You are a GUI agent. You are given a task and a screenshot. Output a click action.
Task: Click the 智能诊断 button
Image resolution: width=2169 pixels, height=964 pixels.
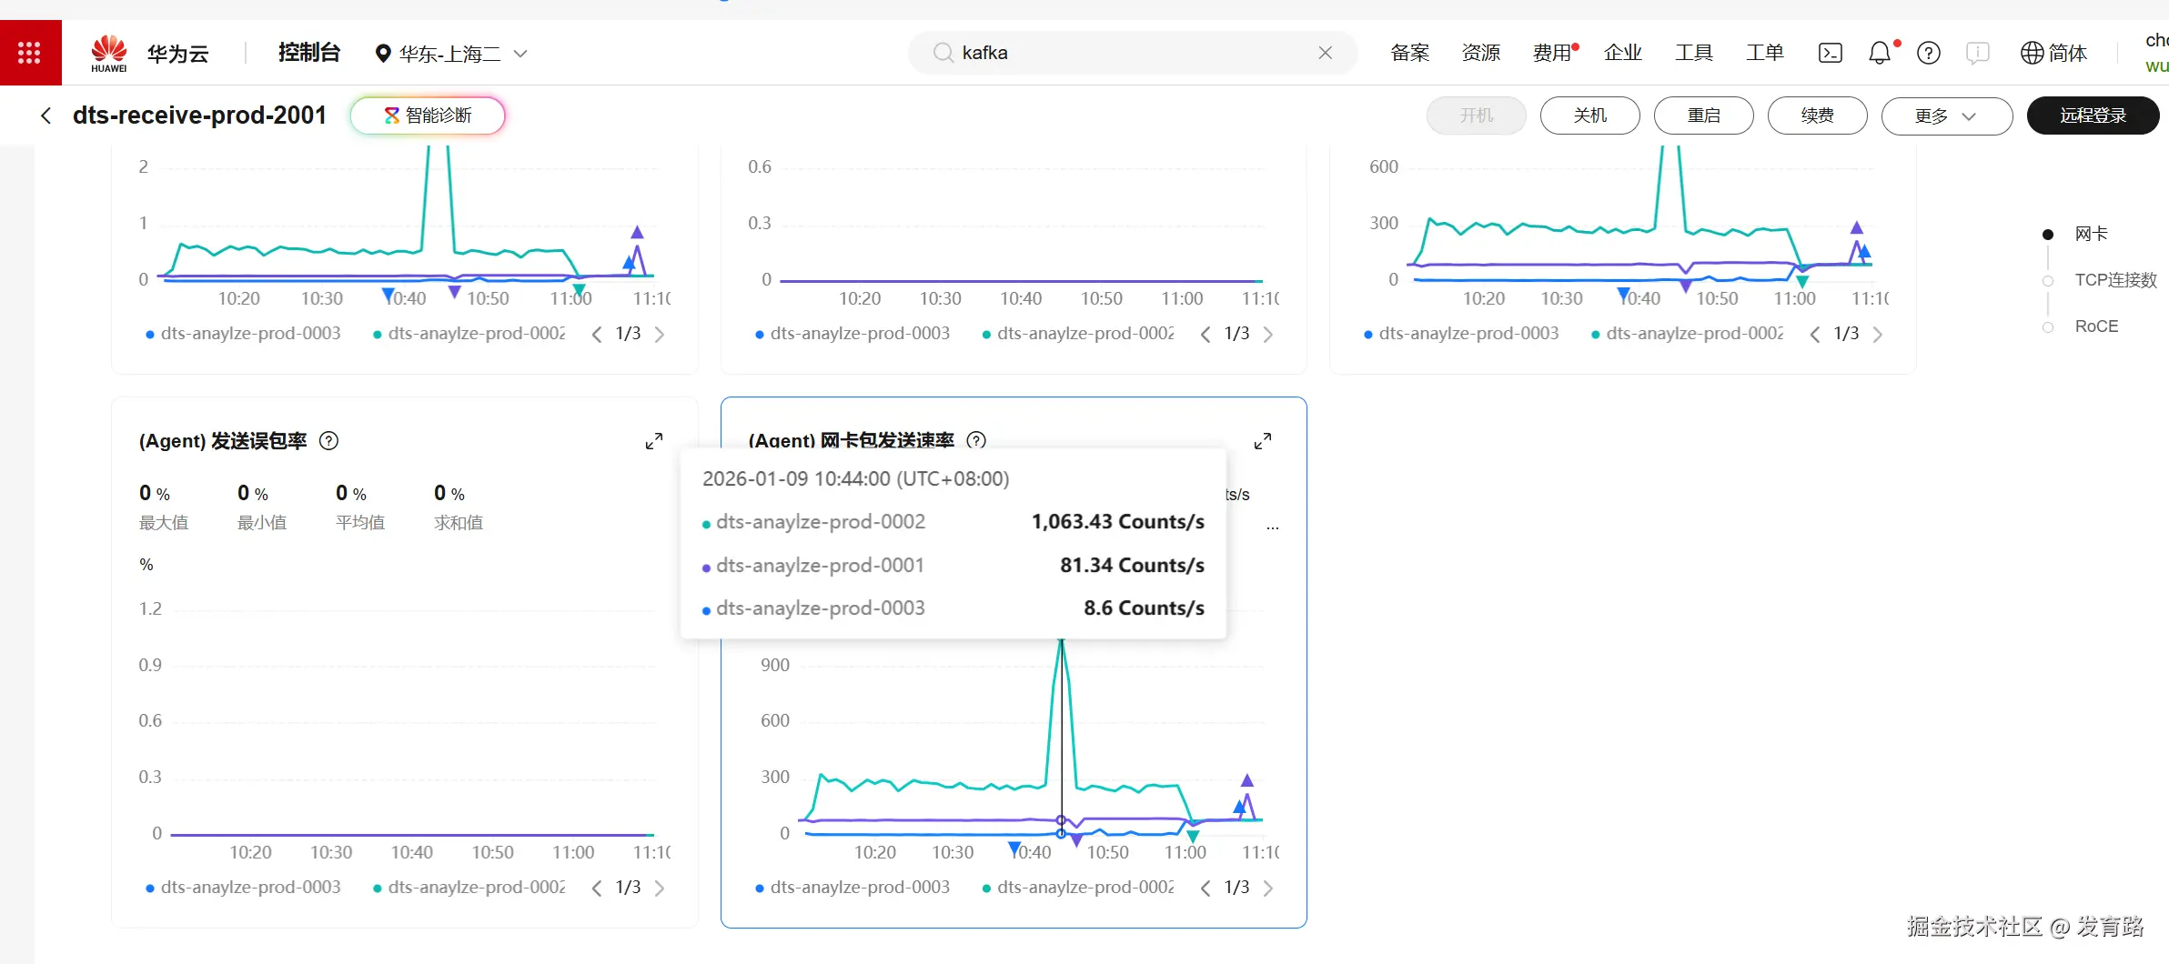(428, 115)
